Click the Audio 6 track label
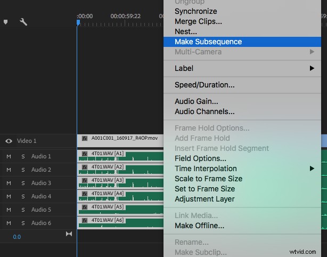The width and height of the screenshot is (327, 257). click(x=41, y=223)
